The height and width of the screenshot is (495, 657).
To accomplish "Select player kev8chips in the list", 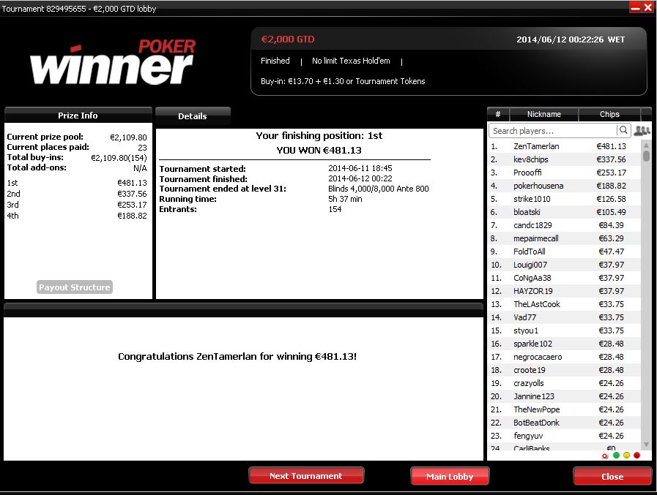I will (x=565, y=159).
